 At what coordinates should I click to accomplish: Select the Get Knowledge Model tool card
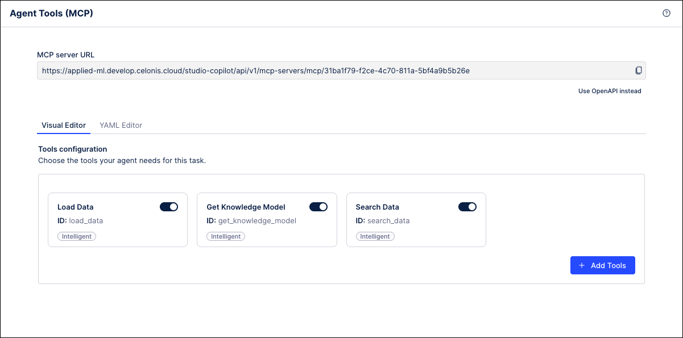pos(267,220)
